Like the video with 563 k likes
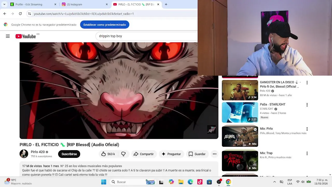332x187 pixels. coord(108,154)
